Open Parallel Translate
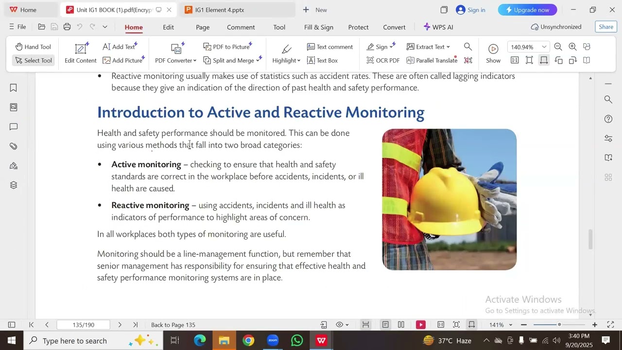This screenshot has width=622, height=350. pyautogui.click(x=432, y=60)
